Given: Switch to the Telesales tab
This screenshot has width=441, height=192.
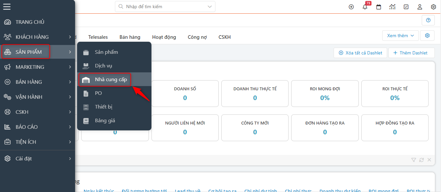Looking at the screenshot, I should 98,37.
